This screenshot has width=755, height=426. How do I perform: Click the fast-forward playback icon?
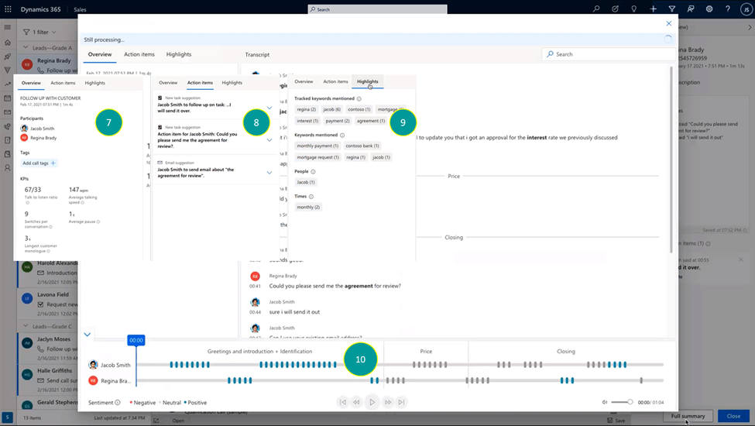tap(388, 402)
